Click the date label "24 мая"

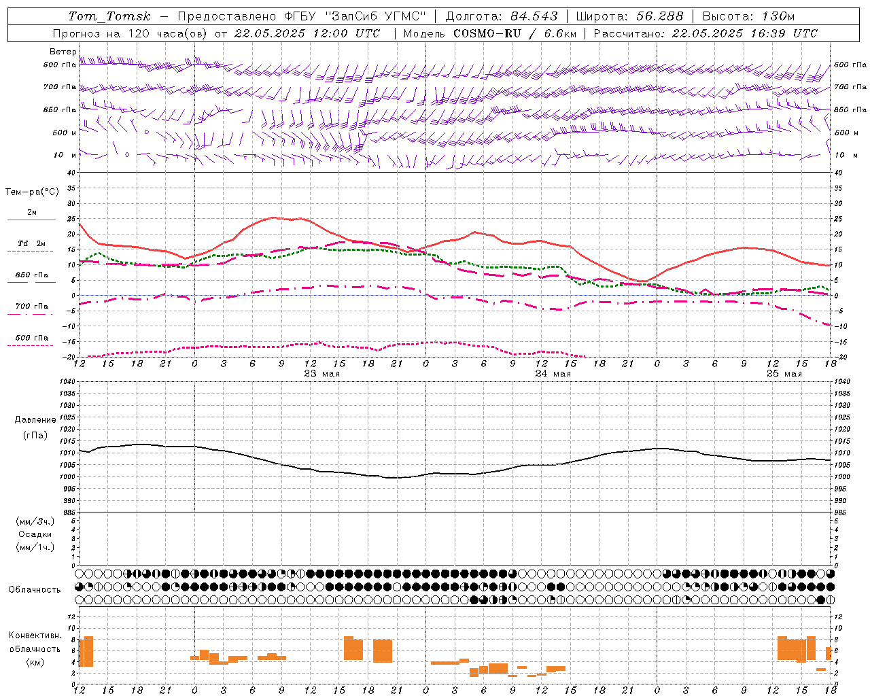pos(553,374)
